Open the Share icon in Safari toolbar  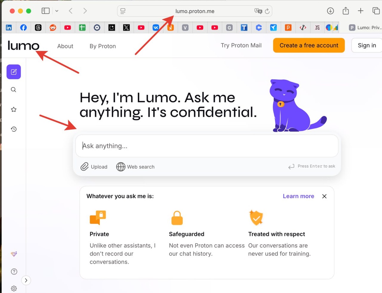coord(346,11)
